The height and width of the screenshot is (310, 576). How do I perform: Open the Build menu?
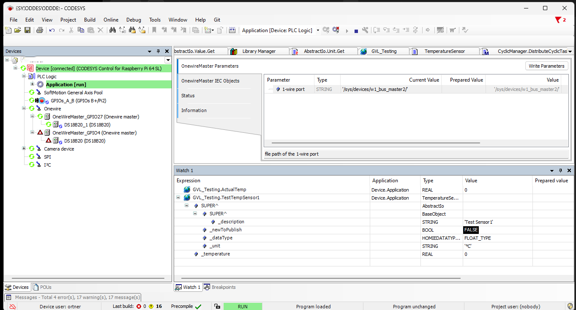pos(90,20)
